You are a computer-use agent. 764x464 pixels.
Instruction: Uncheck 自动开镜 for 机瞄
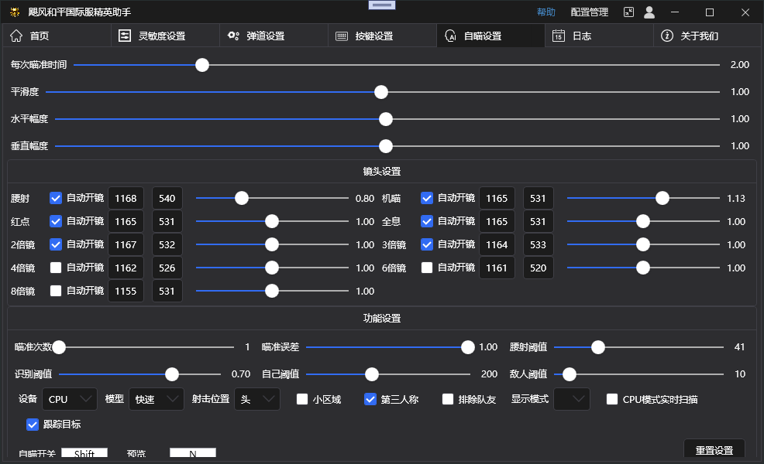pyautogui.click(x=427, y=198)
